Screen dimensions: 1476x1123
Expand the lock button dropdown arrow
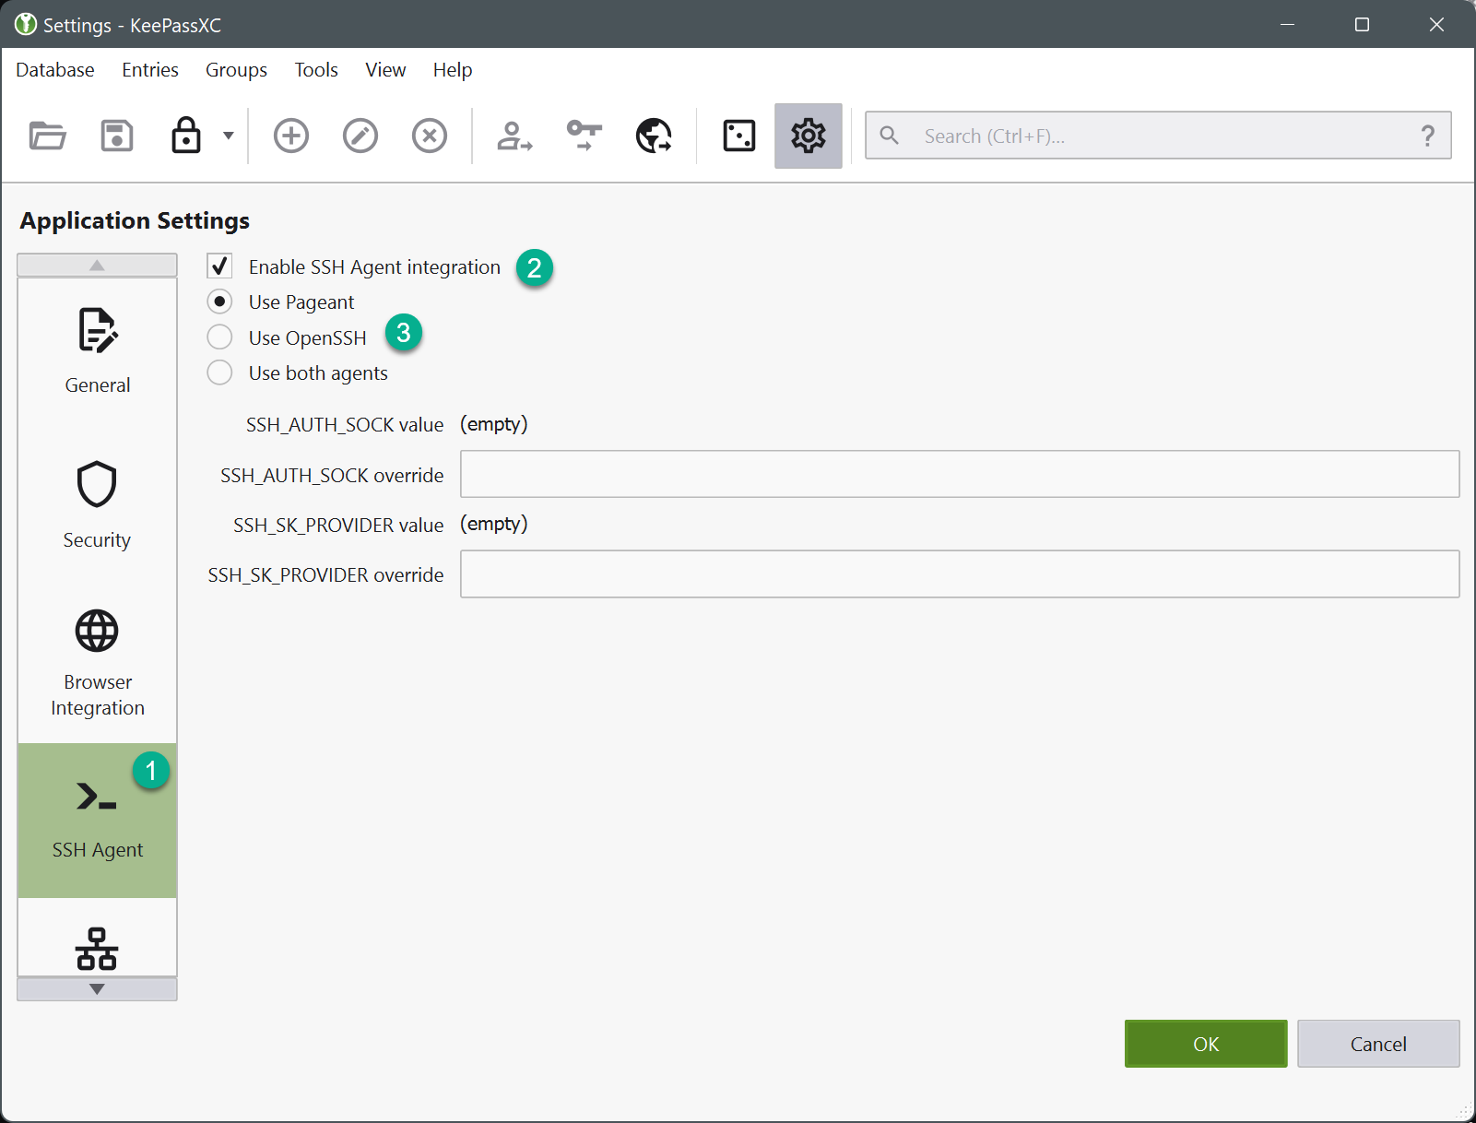pos(228,136)
